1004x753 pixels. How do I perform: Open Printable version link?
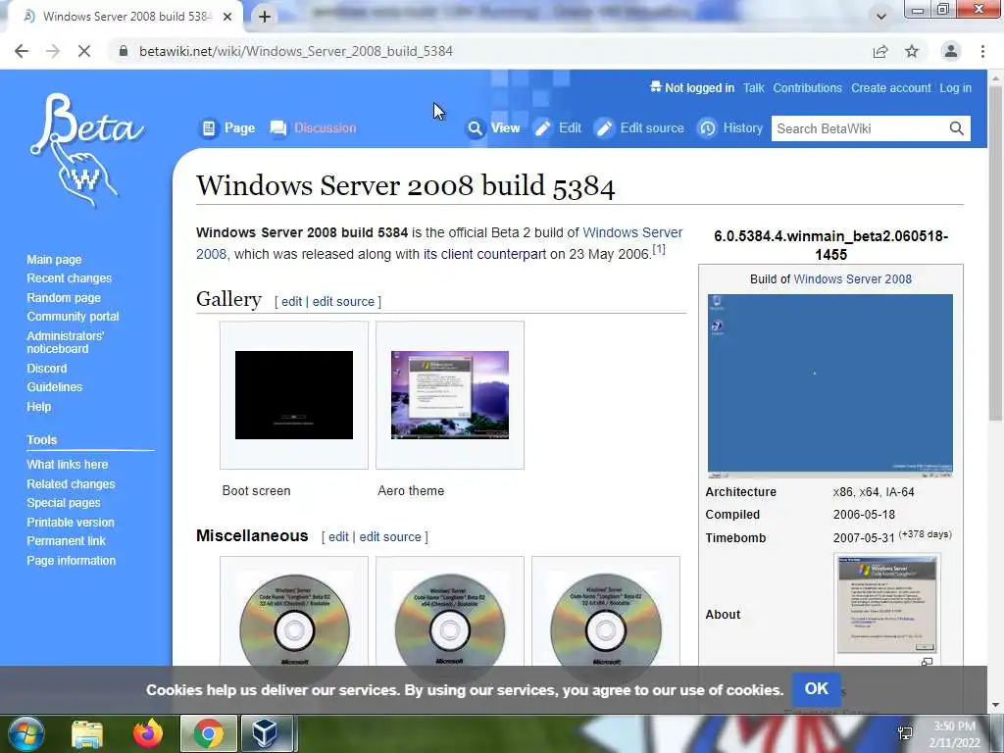(71, 523)
